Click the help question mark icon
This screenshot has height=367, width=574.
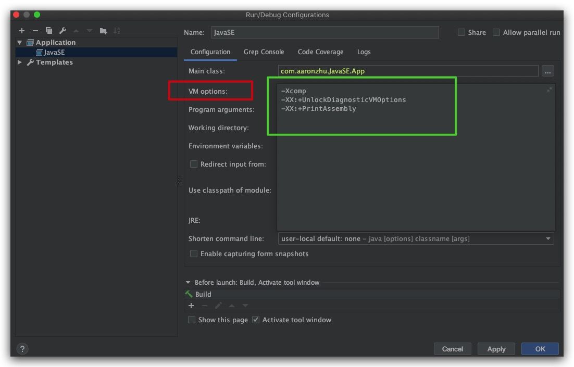(22, 349)
